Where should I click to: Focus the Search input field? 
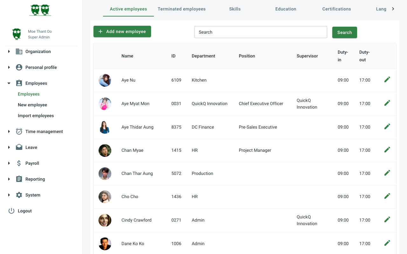pyautogui.click(x=260, y=32)
